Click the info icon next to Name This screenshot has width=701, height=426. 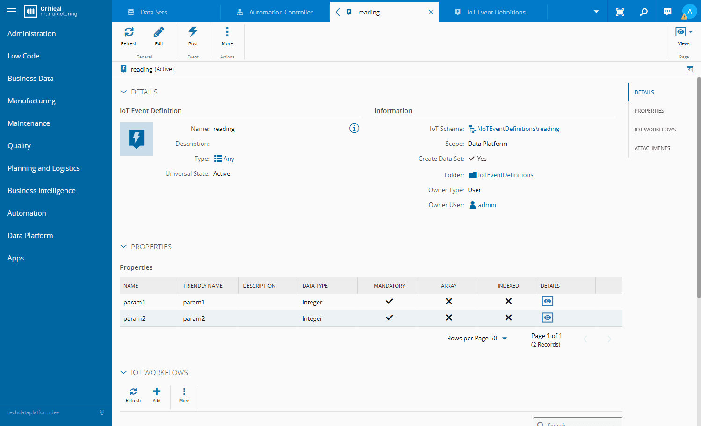tap(354, 128)
